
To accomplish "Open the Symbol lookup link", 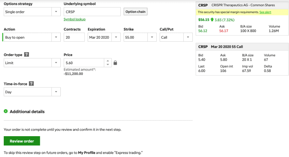I will 74,19.
